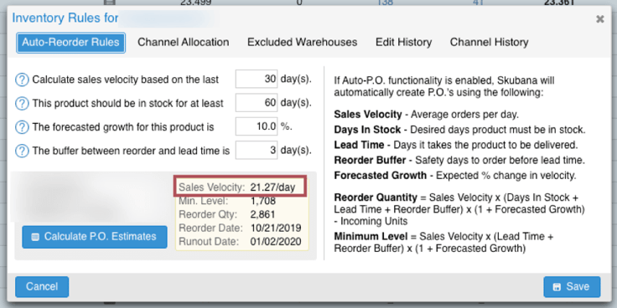Click Calculate P.O. Estimates button

point(95,237)
